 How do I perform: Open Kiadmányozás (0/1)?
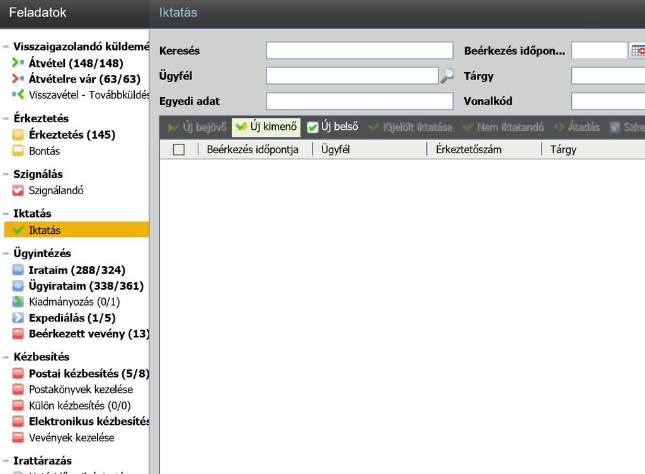(74, 301)
